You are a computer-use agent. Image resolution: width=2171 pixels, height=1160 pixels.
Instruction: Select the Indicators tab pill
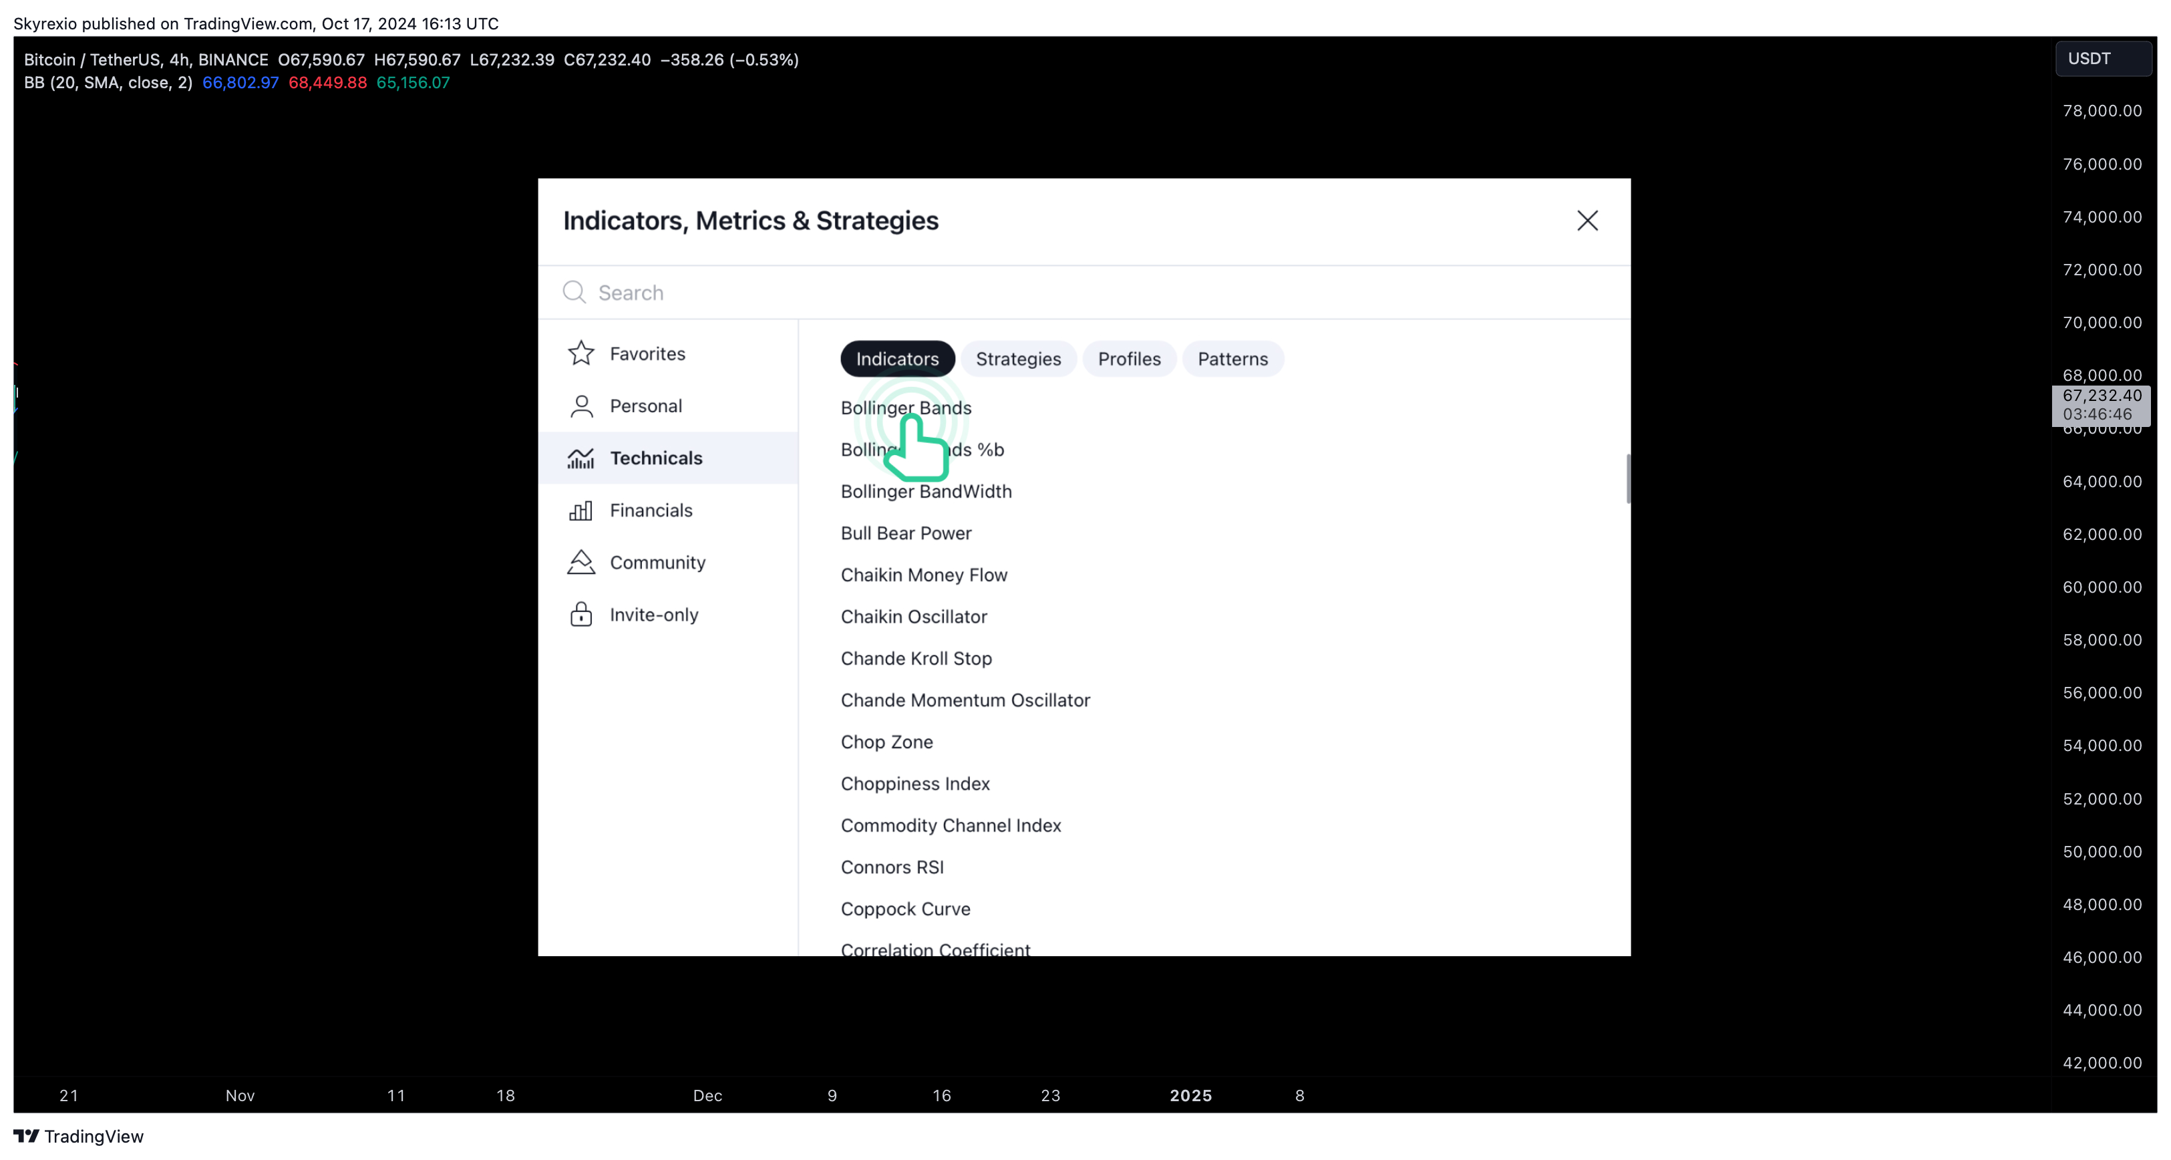coord(898,359)
